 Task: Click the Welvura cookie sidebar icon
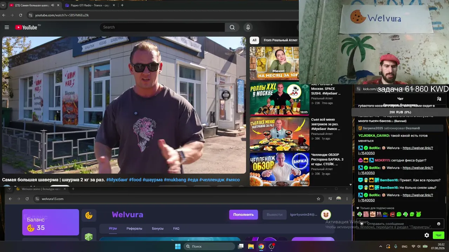point(89,215)
